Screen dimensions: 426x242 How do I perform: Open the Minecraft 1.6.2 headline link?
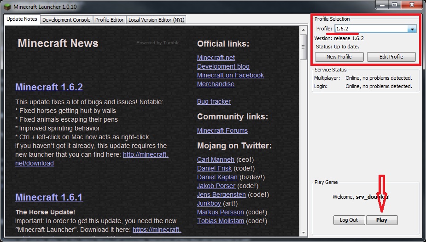(49, 87)
